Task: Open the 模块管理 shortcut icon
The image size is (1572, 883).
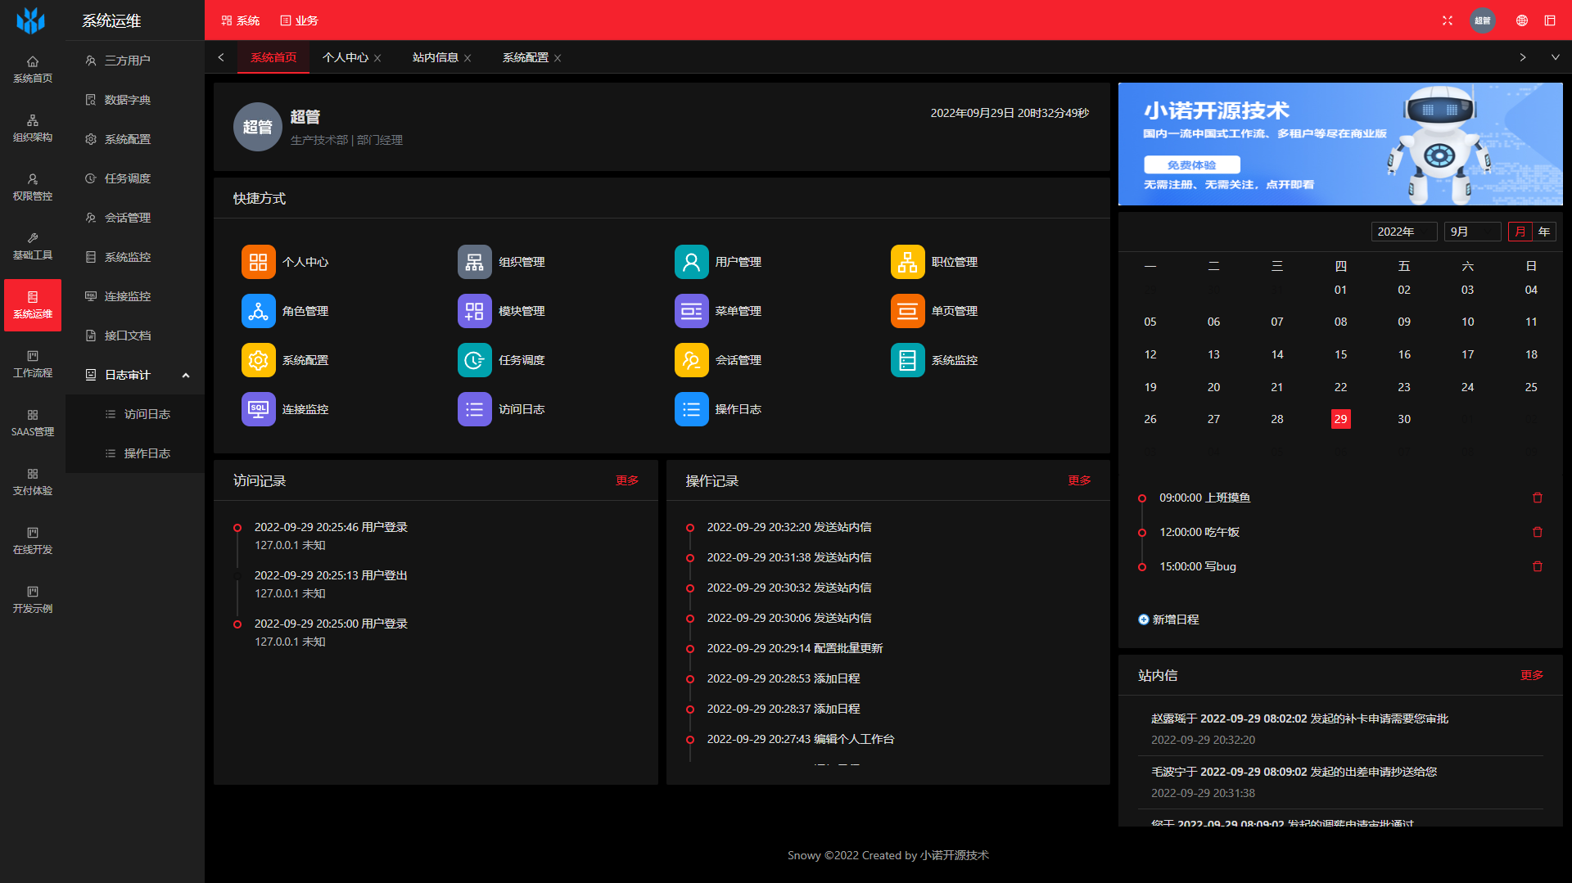Action: [x=474, y=311]
